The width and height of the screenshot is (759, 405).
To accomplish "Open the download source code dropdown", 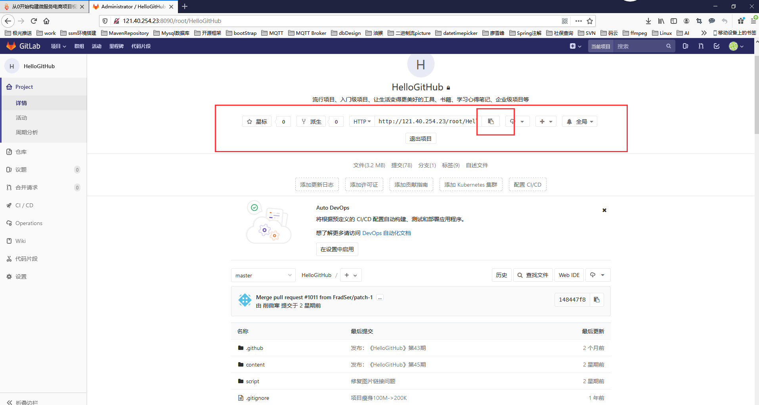I will 517,121.
